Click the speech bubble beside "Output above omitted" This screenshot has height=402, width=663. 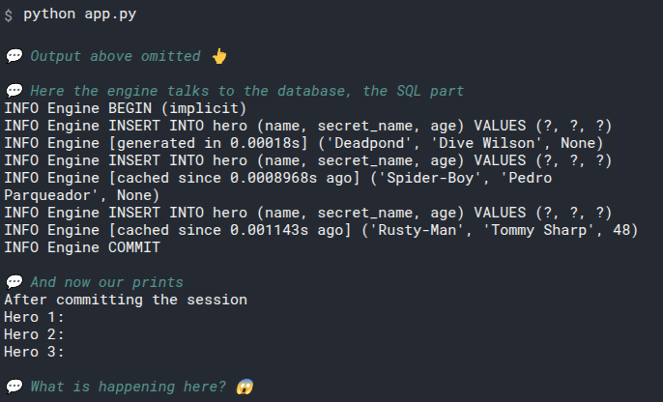(14, 56)
